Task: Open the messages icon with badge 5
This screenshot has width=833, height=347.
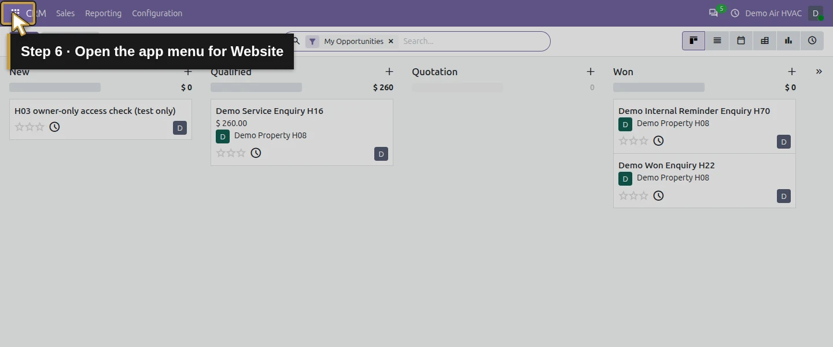Action: (713, 13)
